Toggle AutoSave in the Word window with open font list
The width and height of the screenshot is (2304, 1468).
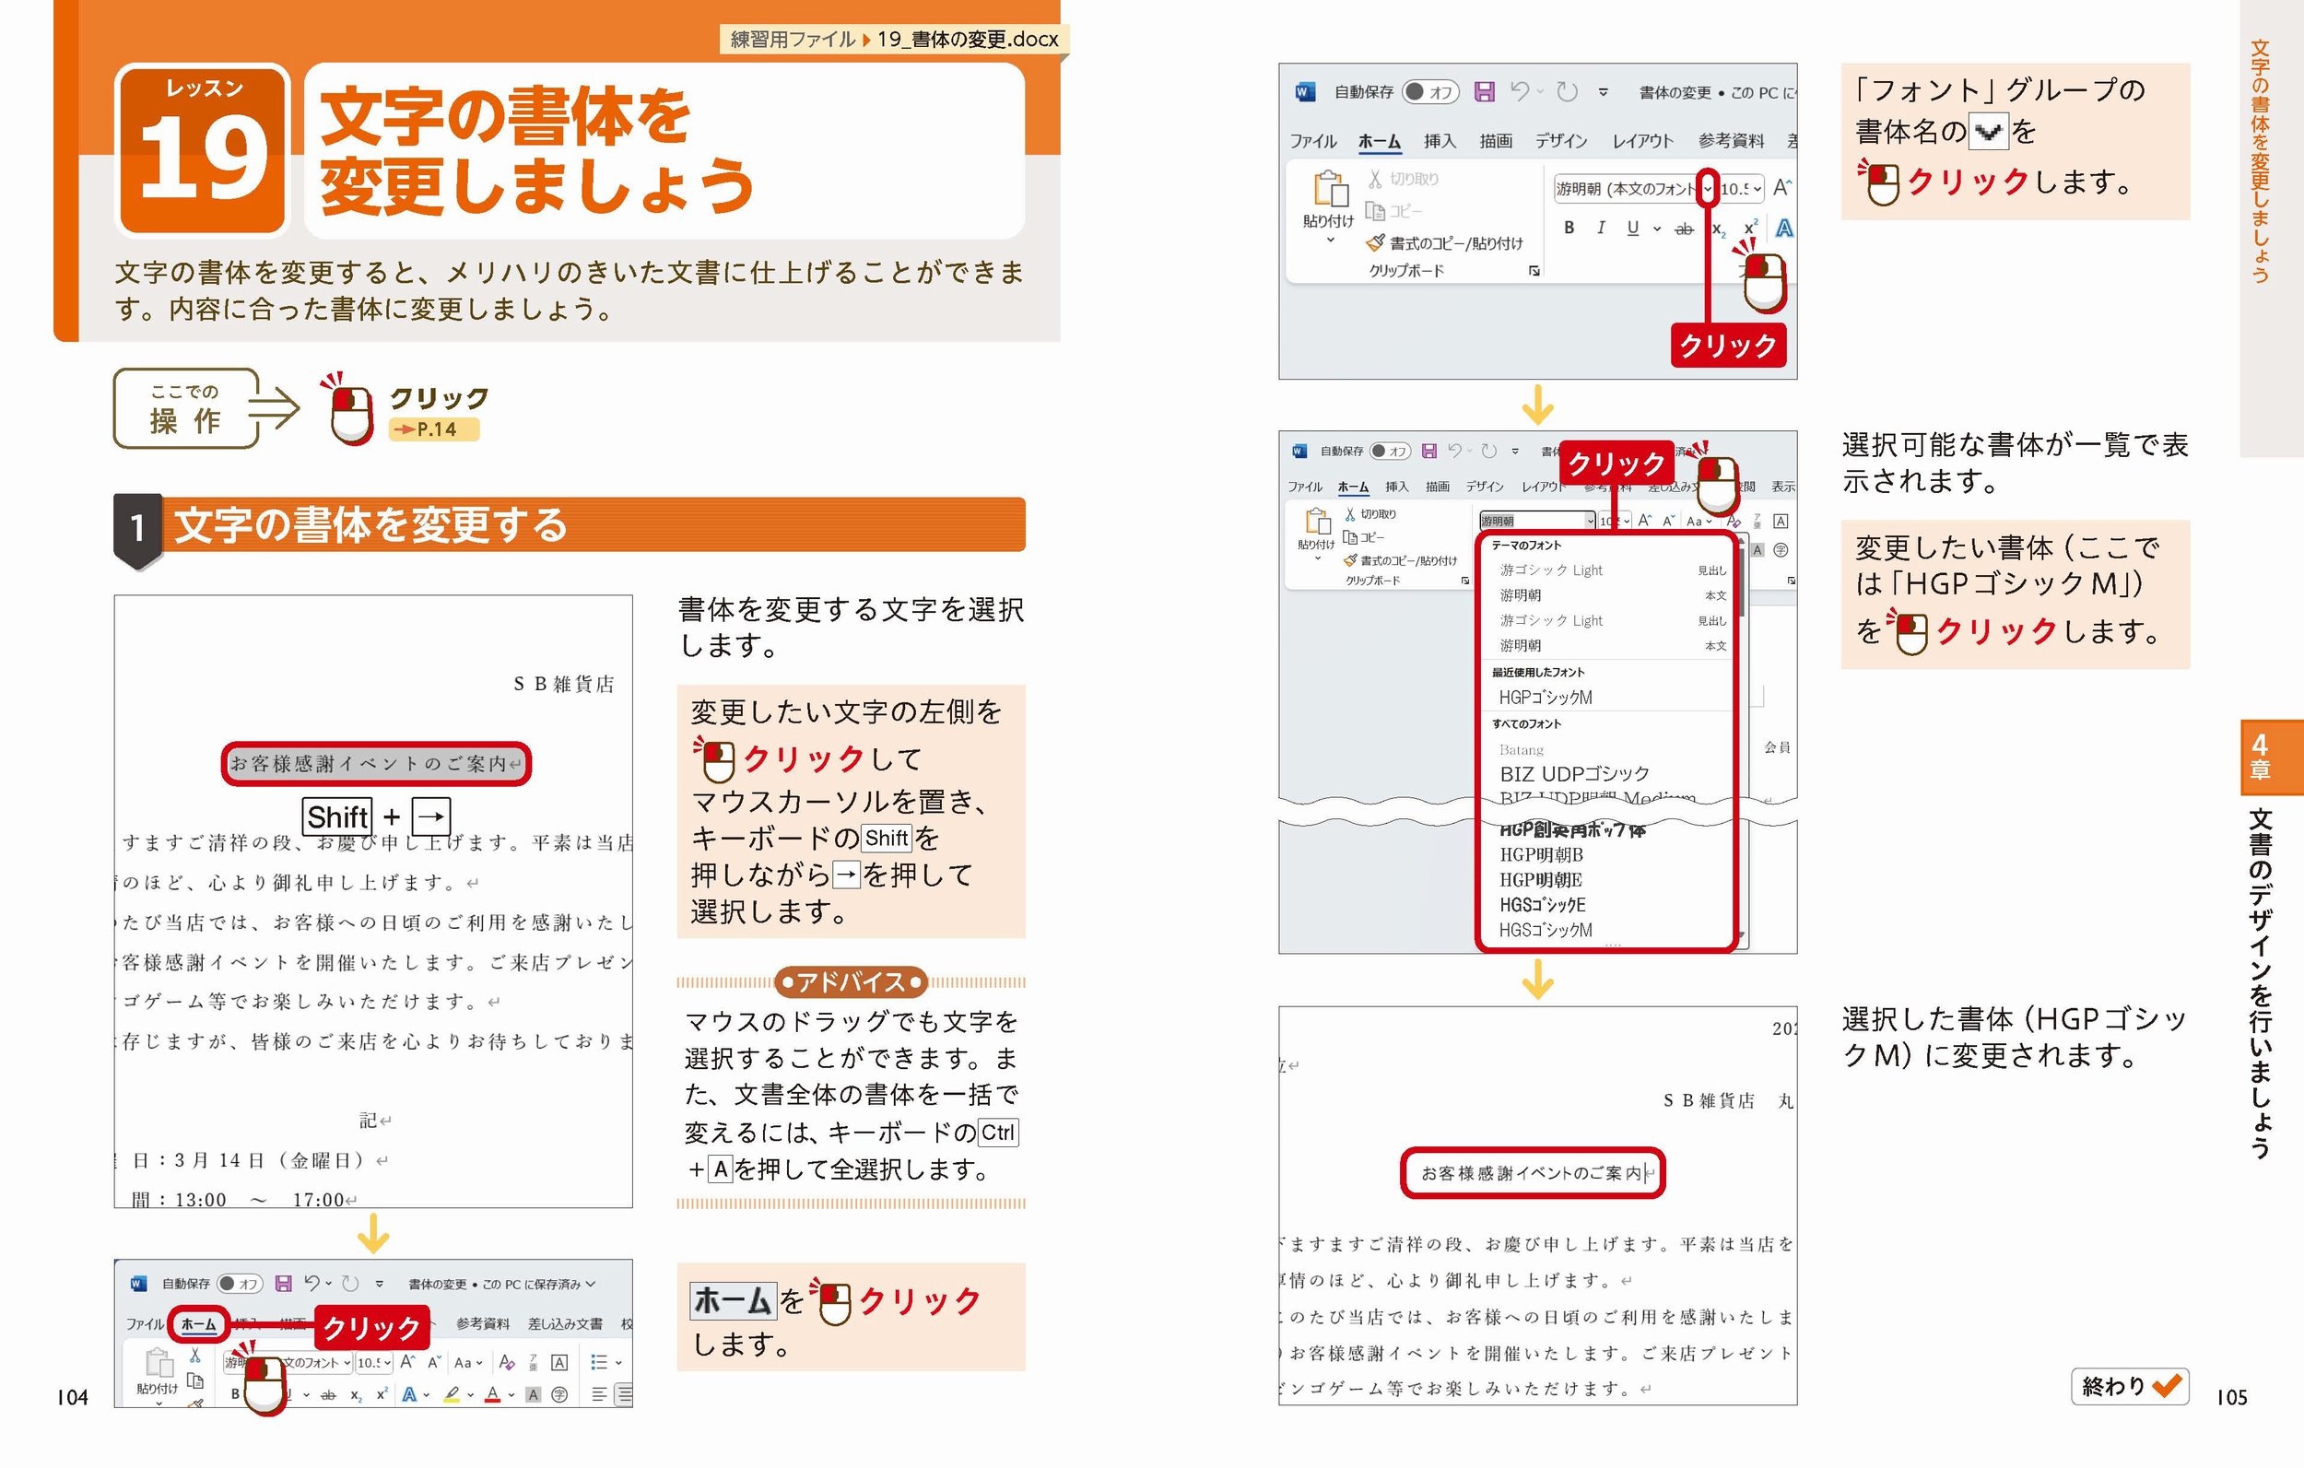tap(1391, 451)
